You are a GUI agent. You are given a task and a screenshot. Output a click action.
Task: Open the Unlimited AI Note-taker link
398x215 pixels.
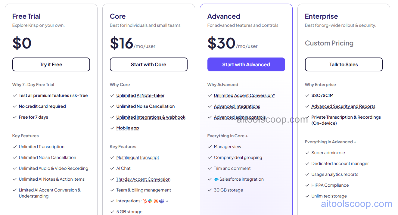[140, 95]
